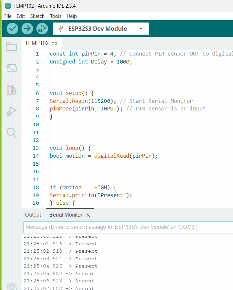Click '// PIR sensor is an input' comment

[166, 108]
